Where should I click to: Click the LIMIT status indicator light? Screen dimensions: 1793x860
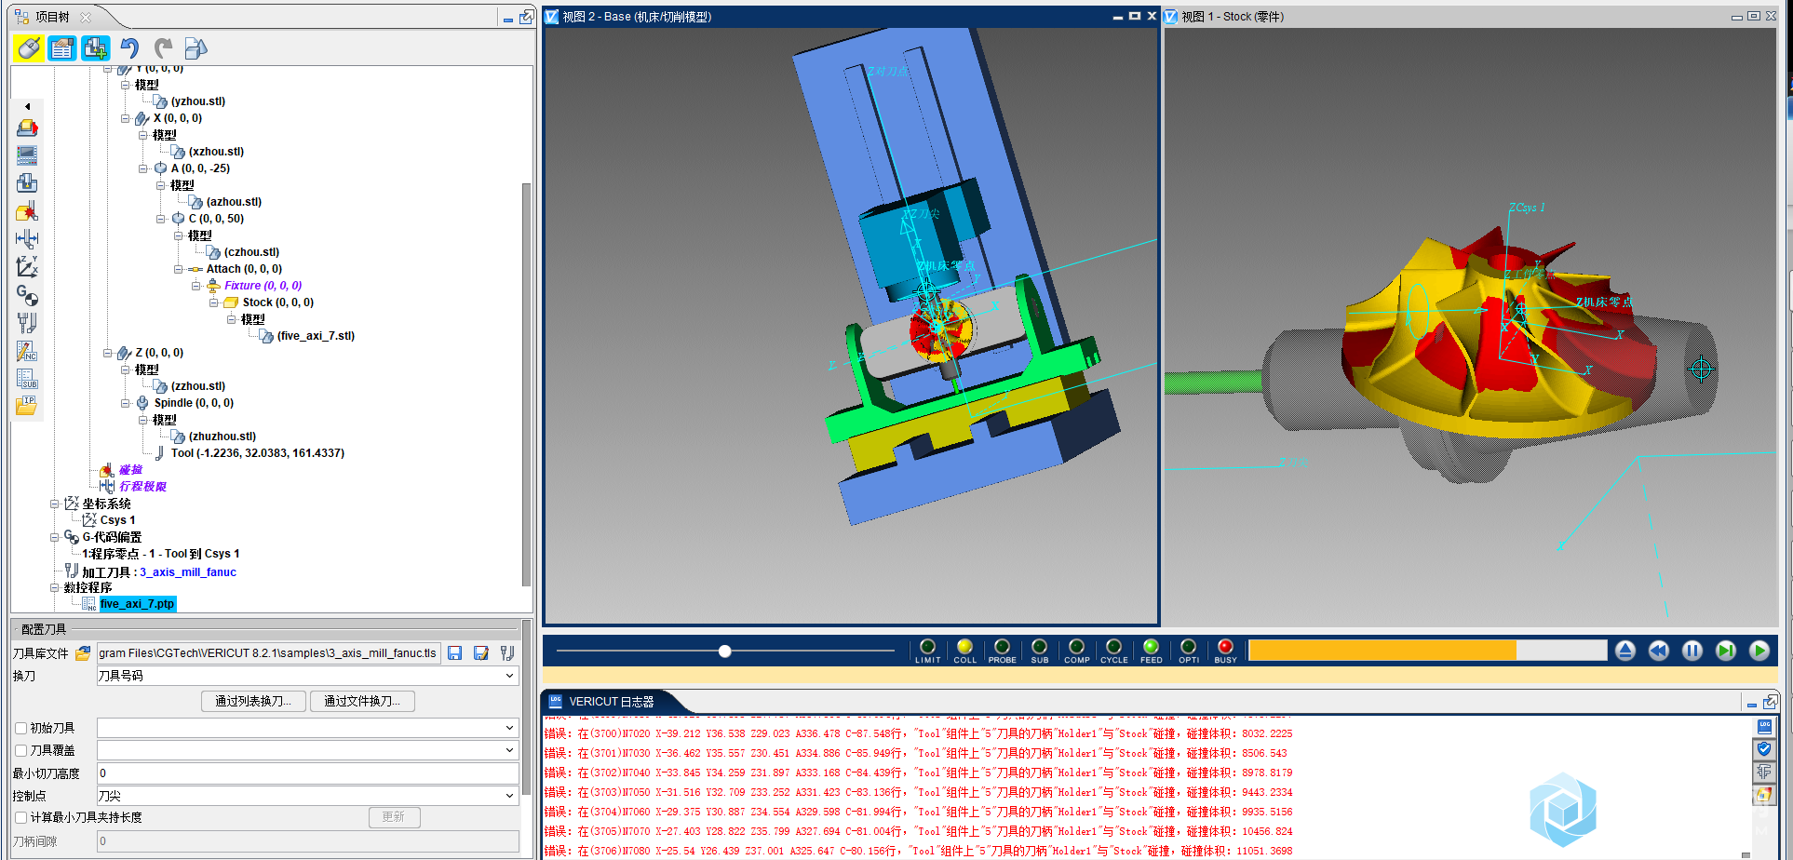point(927,647)
